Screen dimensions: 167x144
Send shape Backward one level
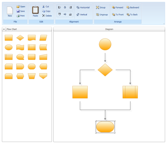[x=133, y=8]
